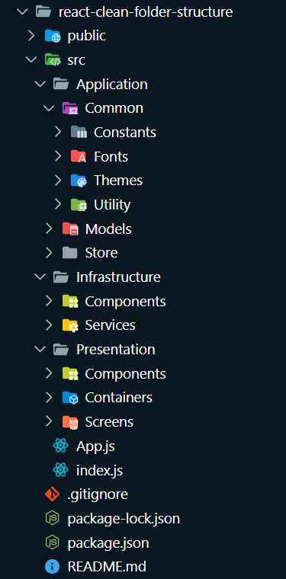This screenshot has height=579, width=286.
Task: Select the Screens folder name
Action: pyautogui.click(x=109, y=422)
